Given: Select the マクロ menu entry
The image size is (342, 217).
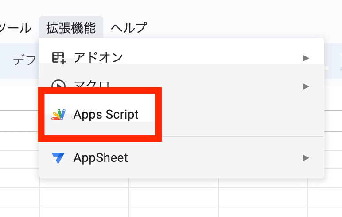Looking at the screenshot, I should tap(182, 86).
